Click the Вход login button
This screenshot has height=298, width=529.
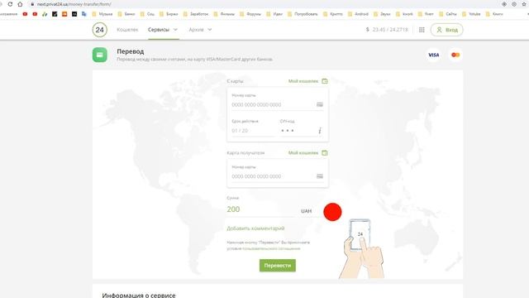tap(446, 30)
